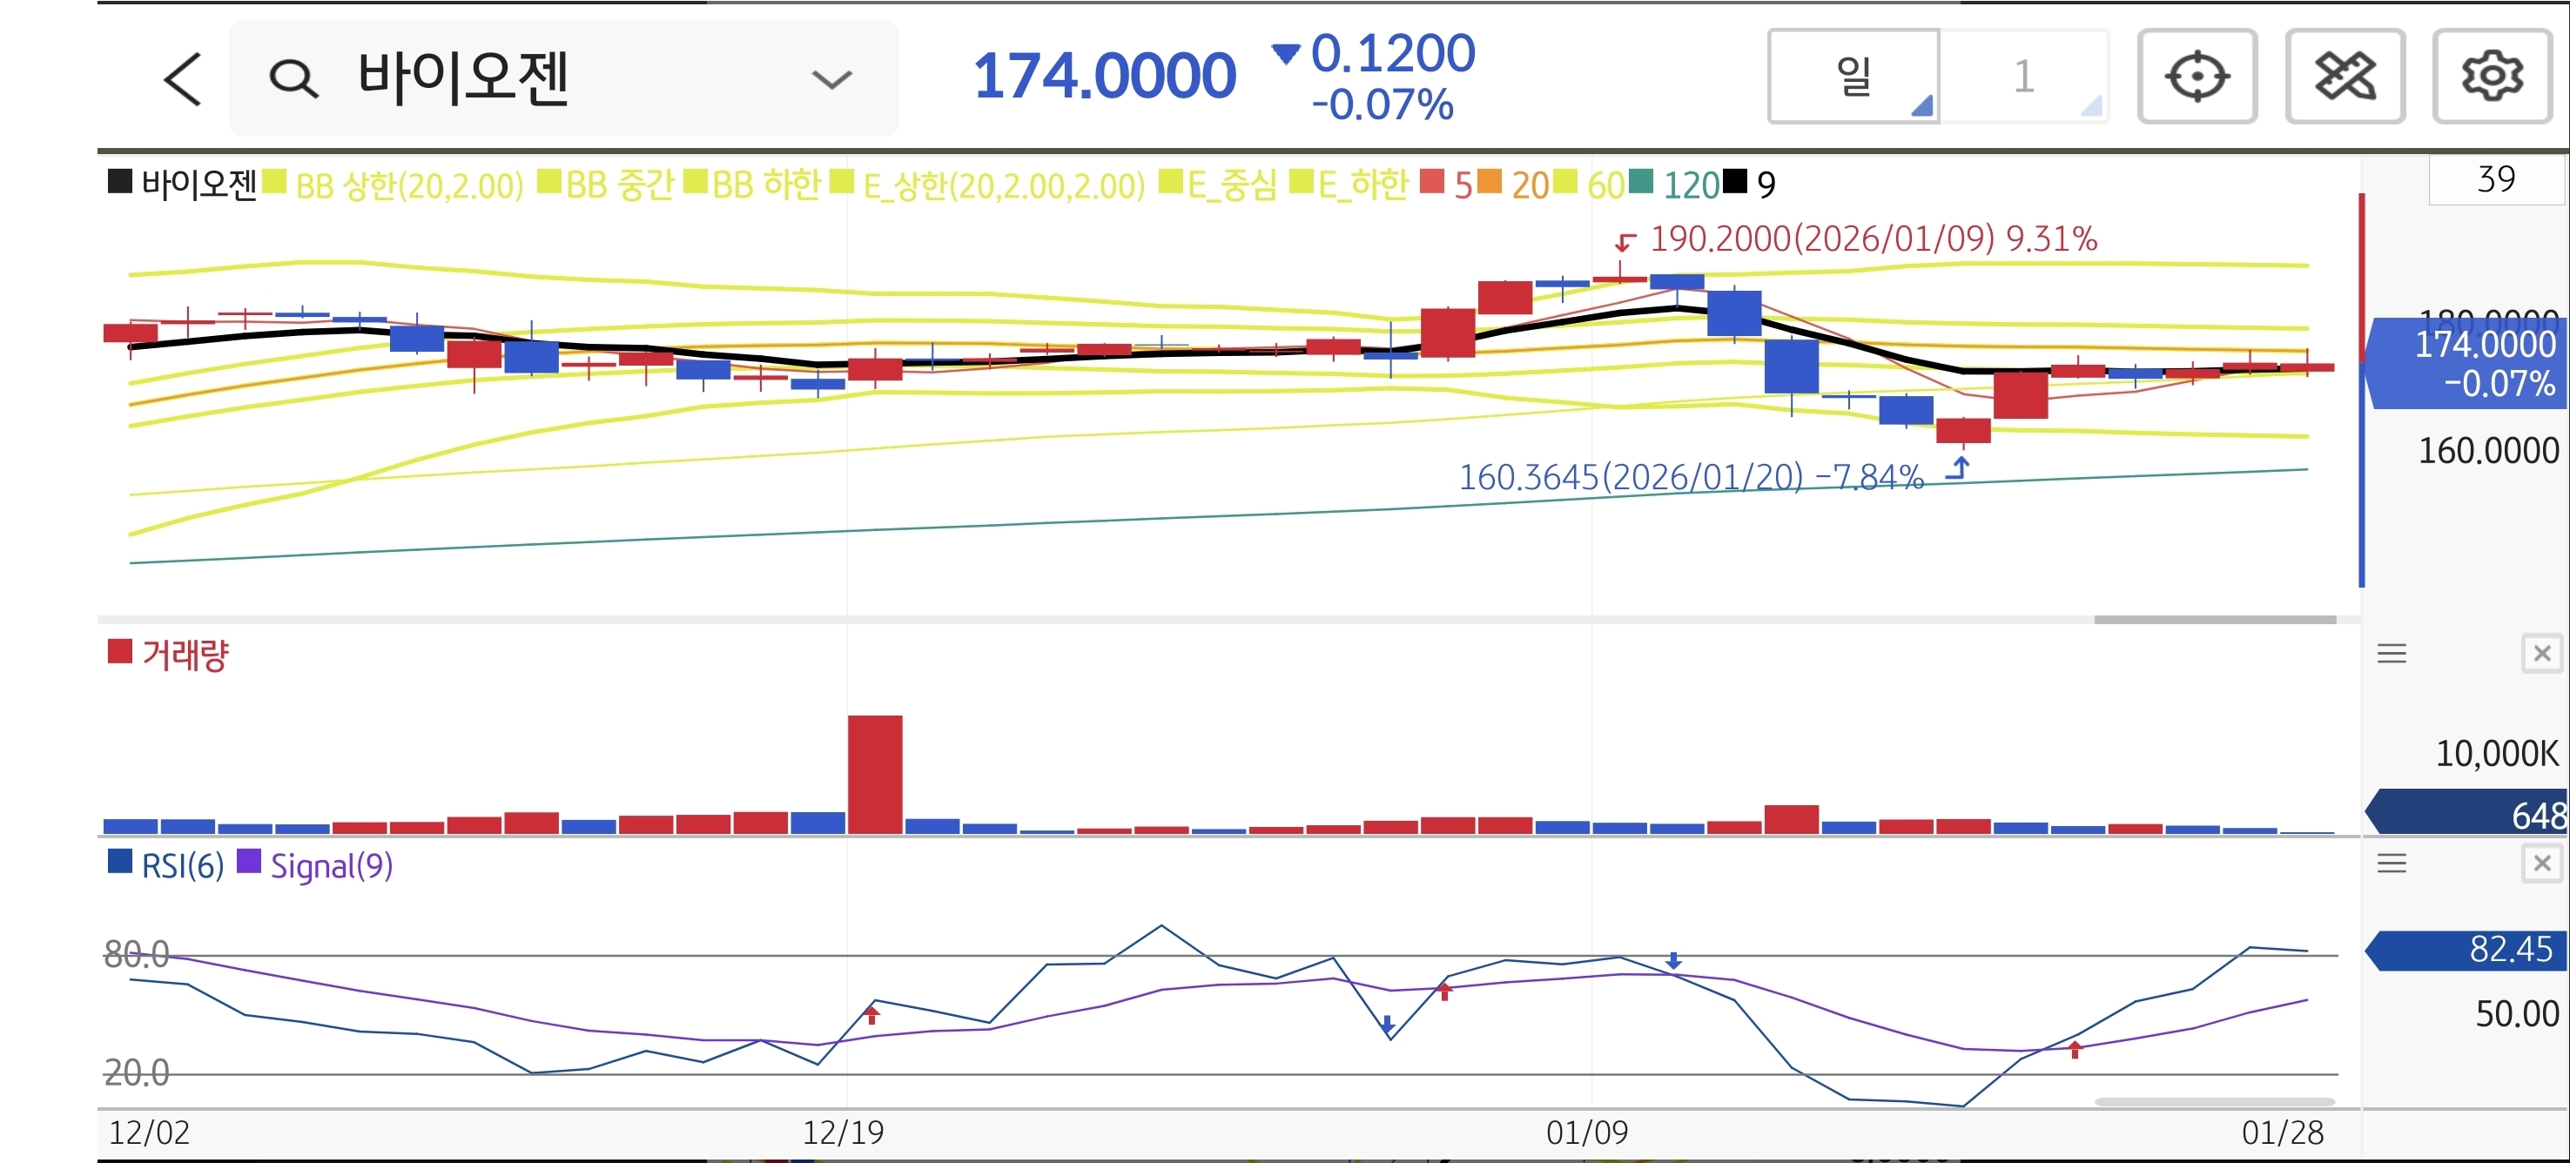Close the RSI indicator panel
This screenshot has height=1163, width=2570.
coord(2541,864)
